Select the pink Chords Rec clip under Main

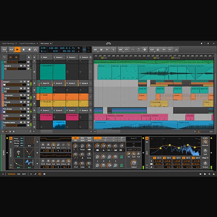click(x=46, y=117)
